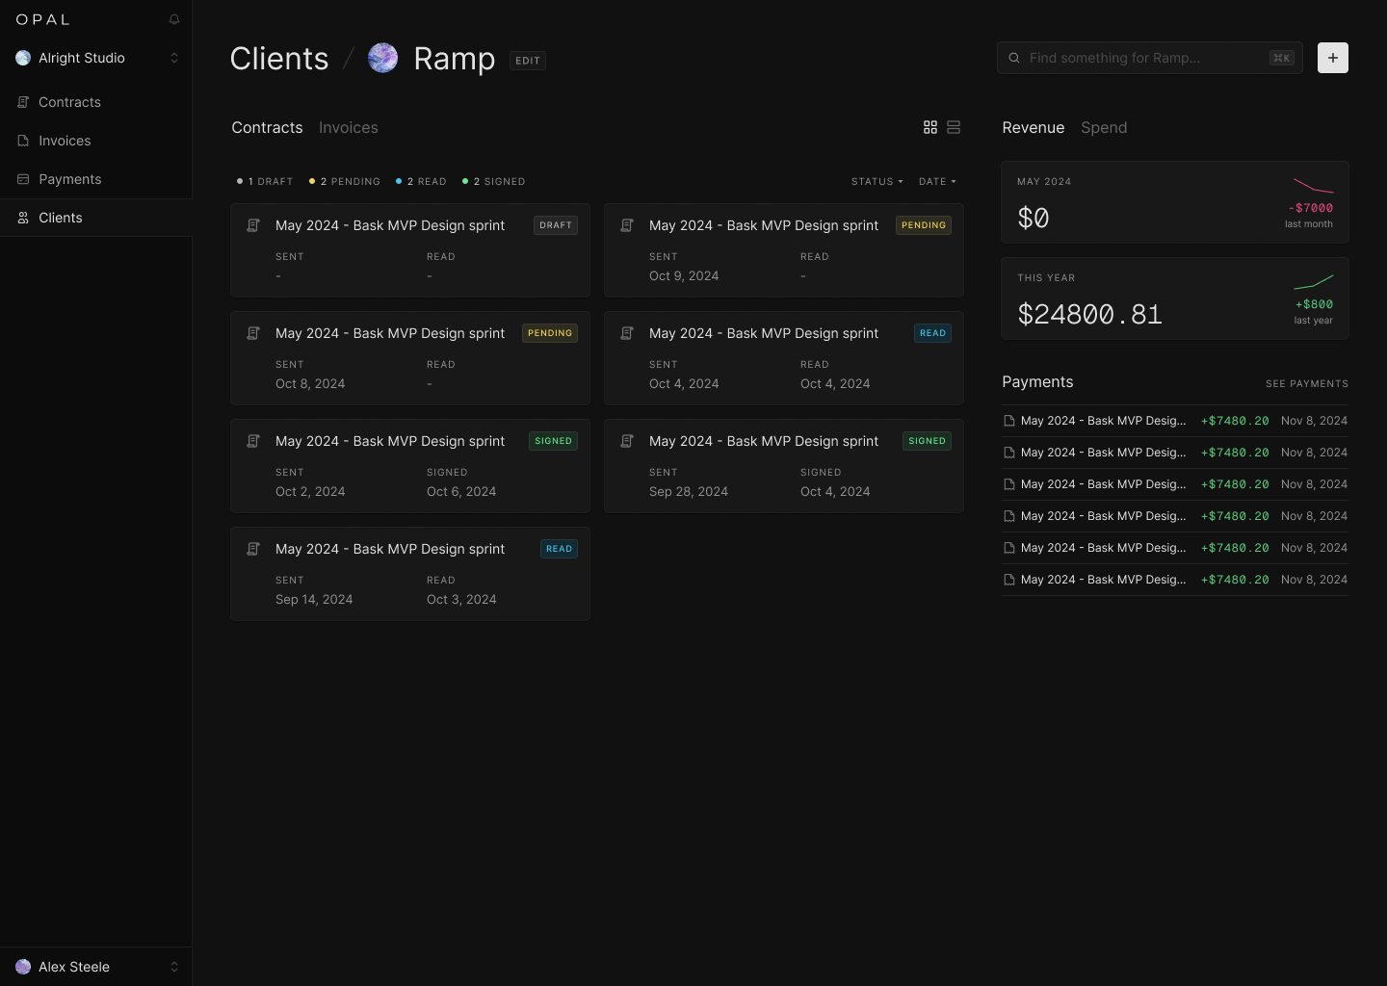Go to Invoices in sidebar
This screenshot has height=986, width=1387.
click(65, 141)
